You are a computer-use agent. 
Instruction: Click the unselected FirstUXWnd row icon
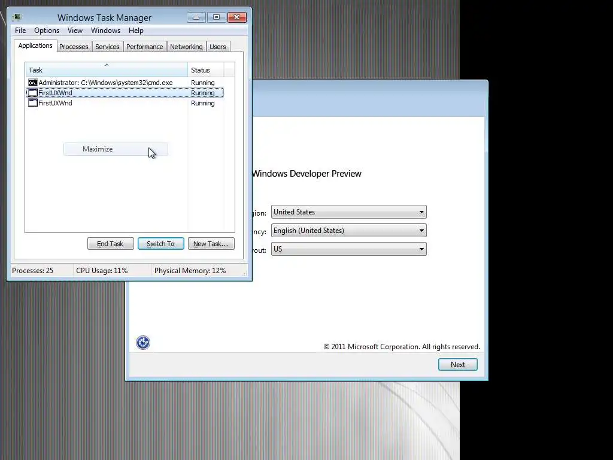coord(33,103)
